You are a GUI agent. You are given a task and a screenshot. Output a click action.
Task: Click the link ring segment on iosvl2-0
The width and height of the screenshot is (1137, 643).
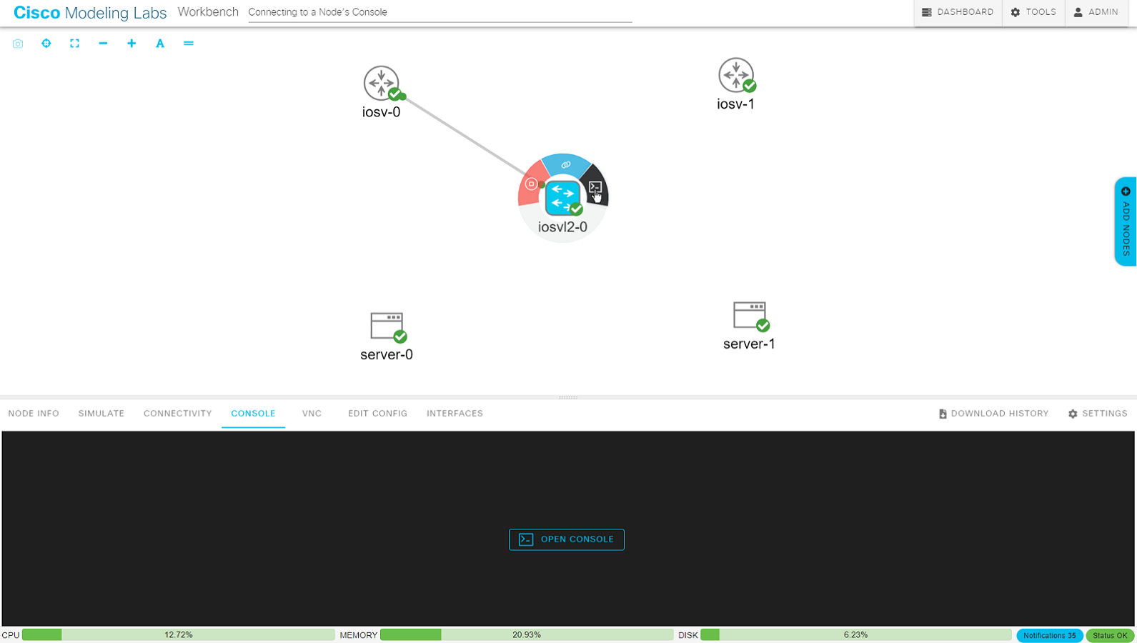tap(565, 165)
